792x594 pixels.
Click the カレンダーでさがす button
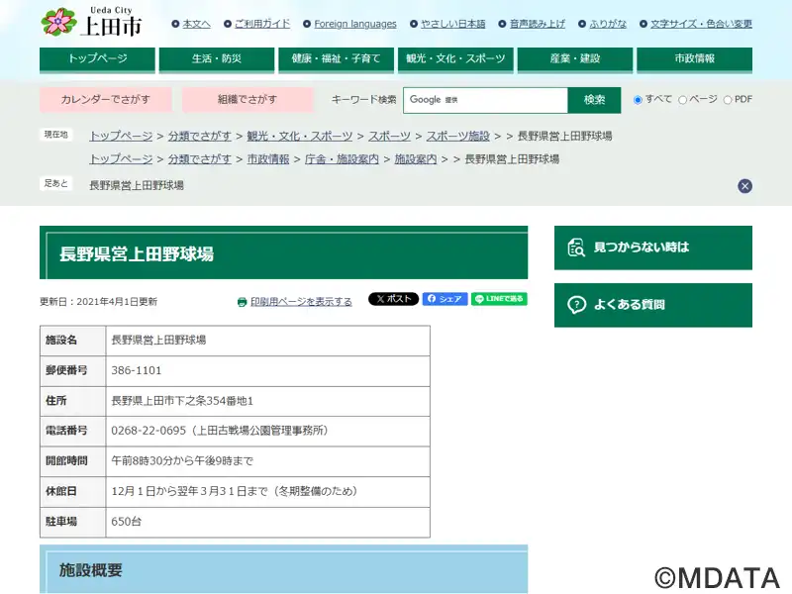point(106,100)
